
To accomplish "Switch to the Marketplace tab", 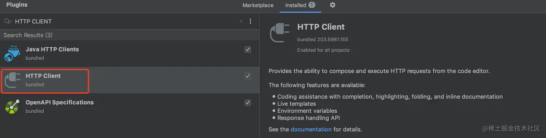I will click(x=258, y=5).
